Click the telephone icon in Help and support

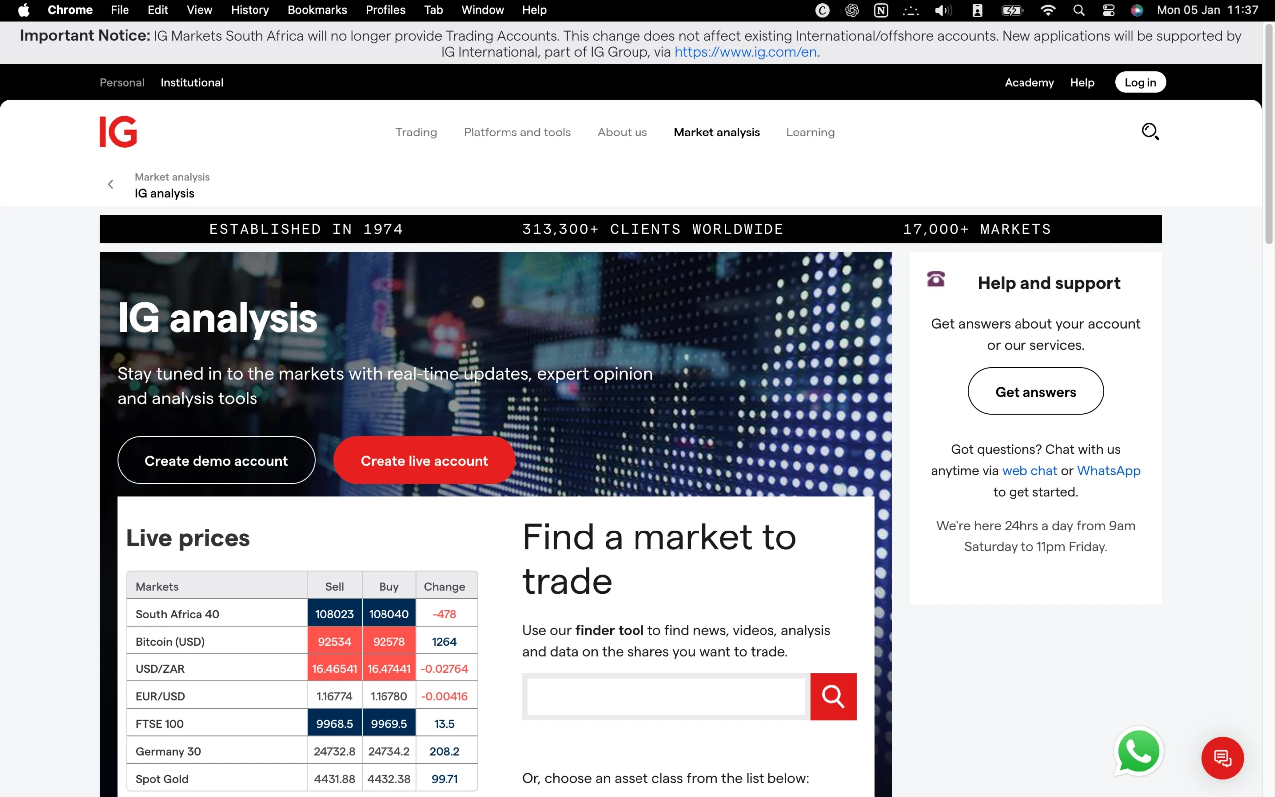click(935, 280)
